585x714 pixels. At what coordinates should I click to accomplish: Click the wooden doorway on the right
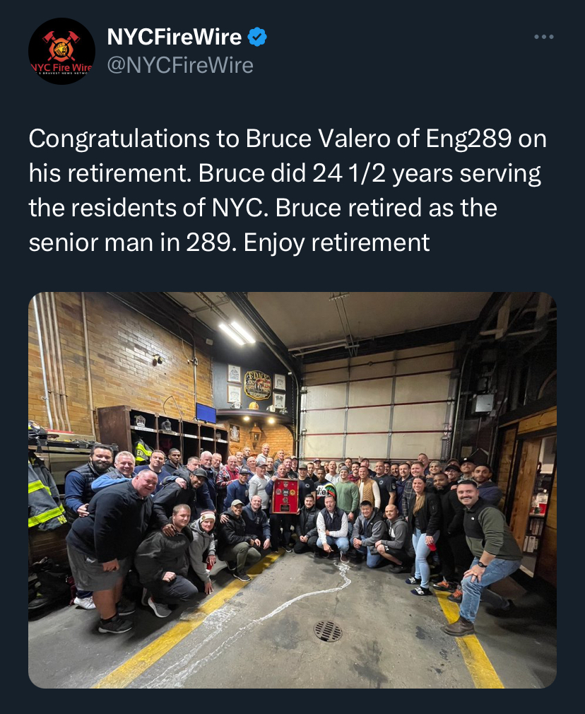click(x=526, y=488)
